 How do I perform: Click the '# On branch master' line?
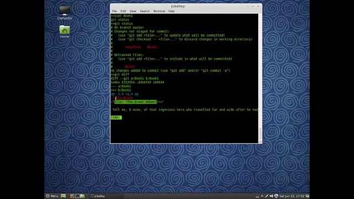127,28
